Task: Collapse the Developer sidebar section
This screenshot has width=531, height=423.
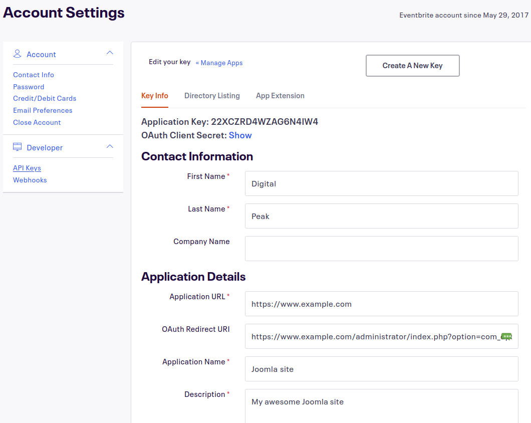Action: [x=110, y=147]
